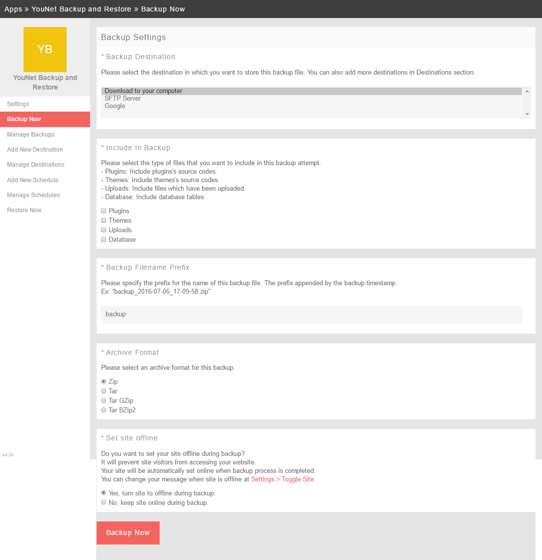The width and height of the screenshot is (542, 560).
Task: Click destination list scroll down arrow
Action: (x=527, y=114)
